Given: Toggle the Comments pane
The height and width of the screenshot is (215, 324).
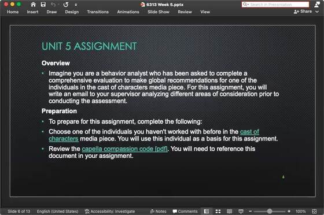Looking at the screenshot, I should tap(185, 212).
